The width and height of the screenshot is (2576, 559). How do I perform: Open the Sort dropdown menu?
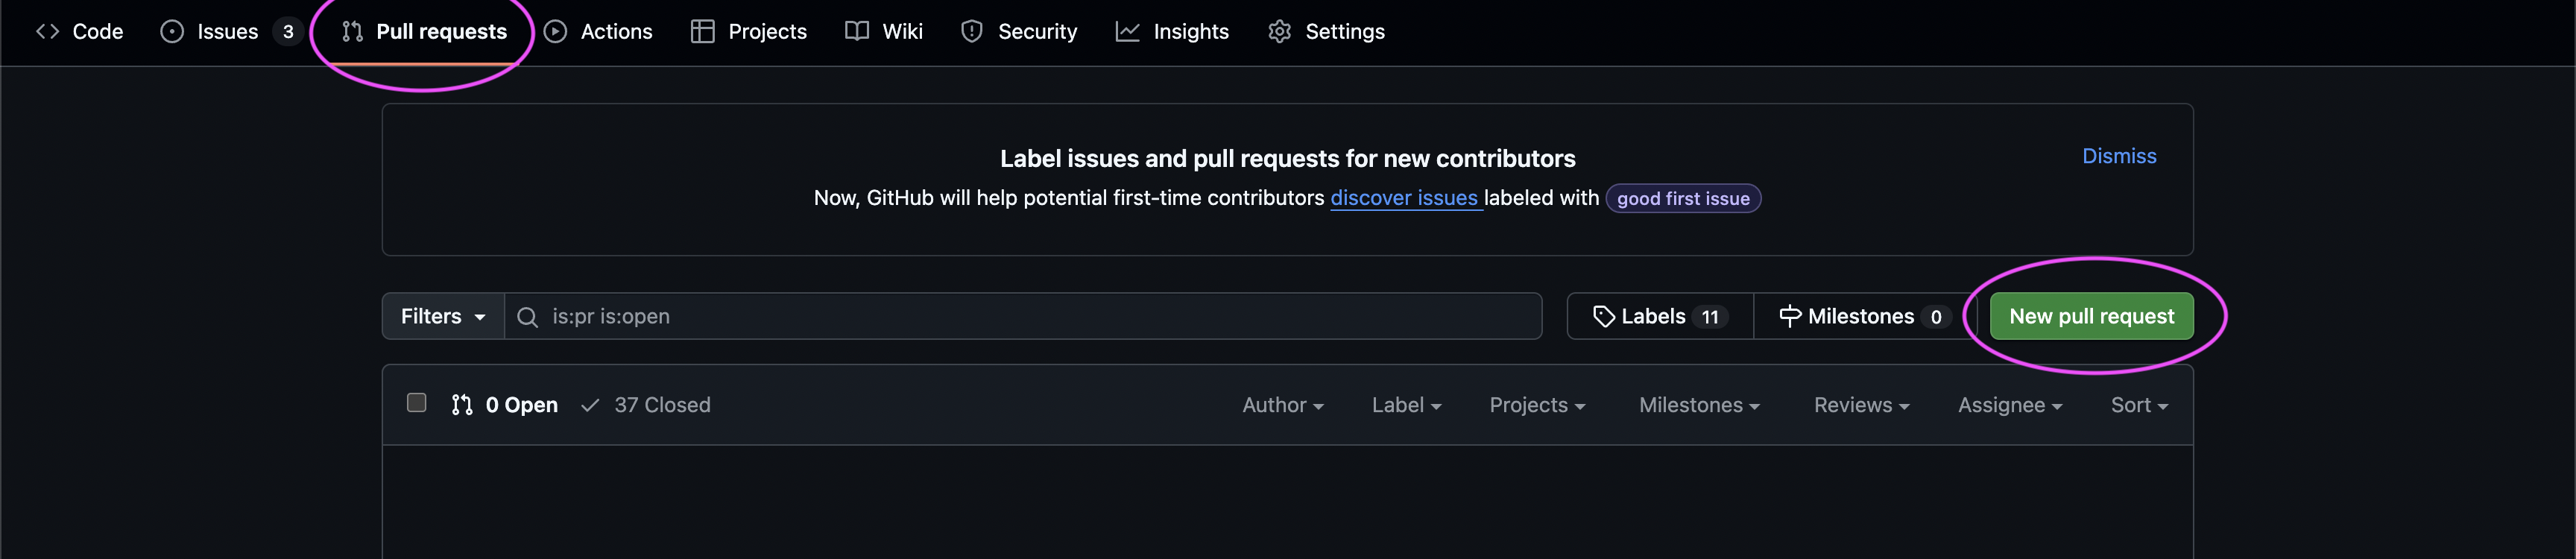(x=2138, y=405)
